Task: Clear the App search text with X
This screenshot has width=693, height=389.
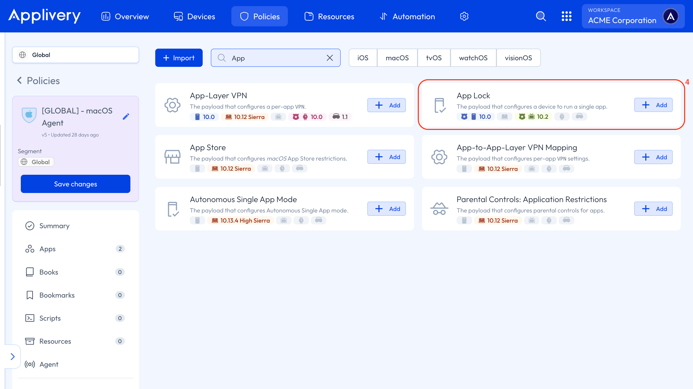Action: 330,58
